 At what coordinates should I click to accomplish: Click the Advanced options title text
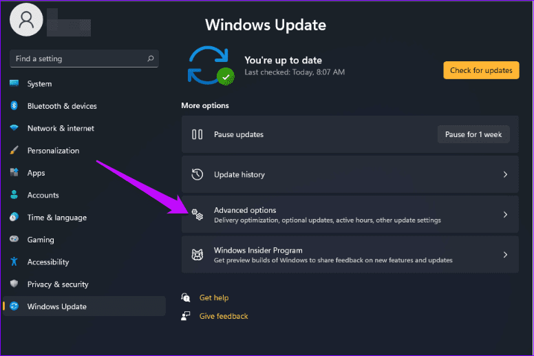(x=245, y=210)
